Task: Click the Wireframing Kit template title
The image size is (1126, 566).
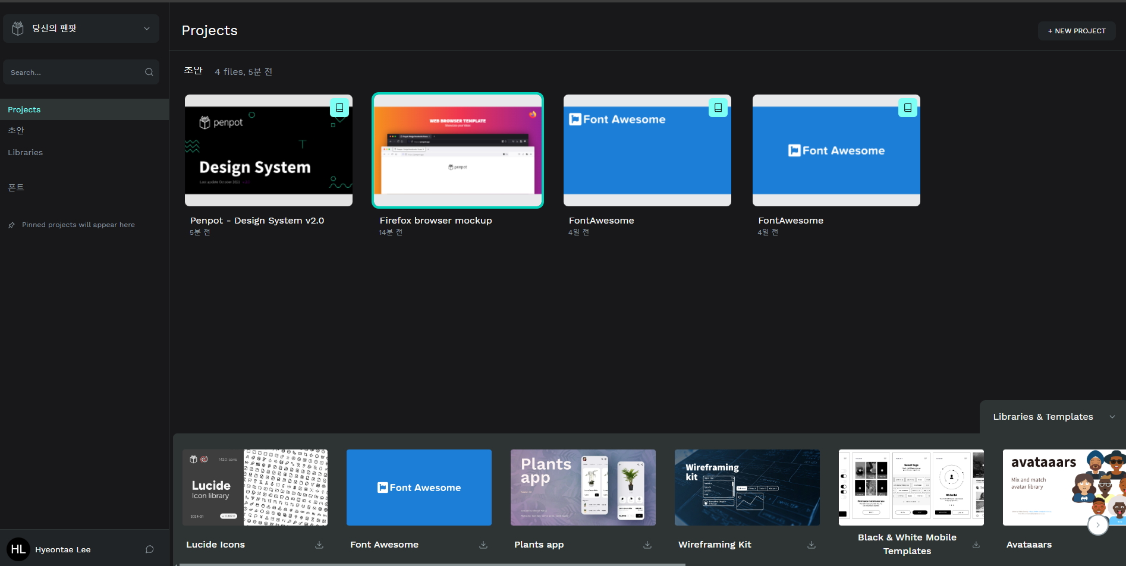Action: [x=715, y=545]
